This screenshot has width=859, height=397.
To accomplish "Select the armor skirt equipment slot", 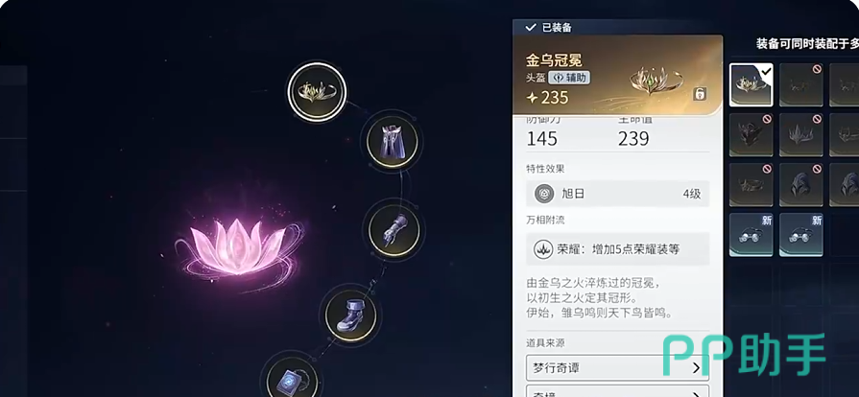I will [393, 142].
